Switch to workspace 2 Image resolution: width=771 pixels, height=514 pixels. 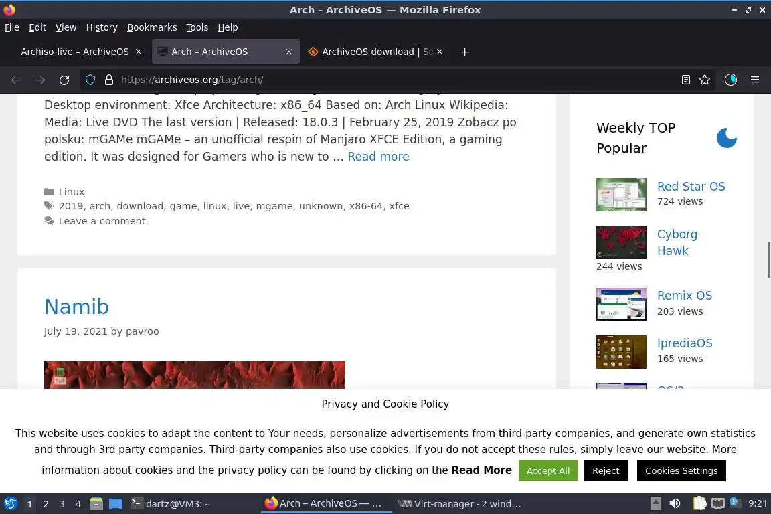click(x=46, y=504)
